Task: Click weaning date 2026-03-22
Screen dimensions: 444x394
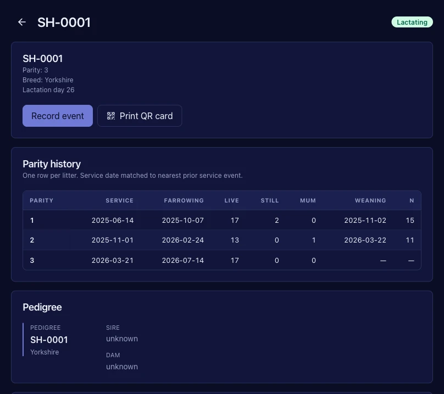Action: 365,240
